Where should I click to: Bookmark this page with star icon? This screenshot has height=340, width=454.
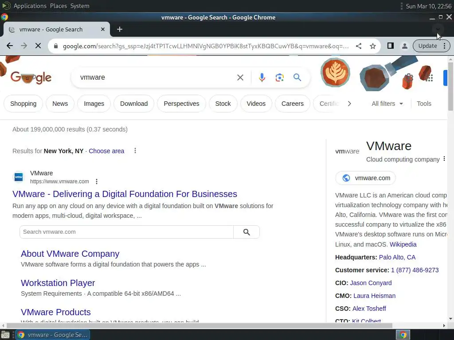pyautogui.click(x=372, y=46)
